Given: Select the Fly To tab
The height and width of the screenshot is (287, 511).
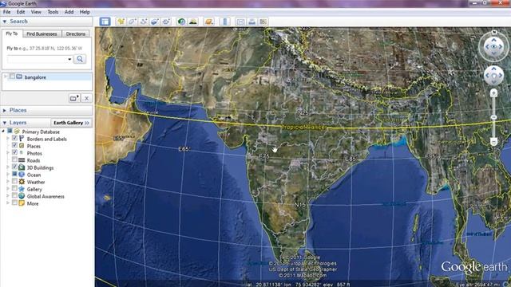Looking at the screenshot, I should click(x=12, y=33).
